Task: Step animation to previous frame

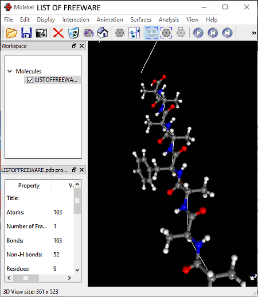Action: (x=213, y=33)
